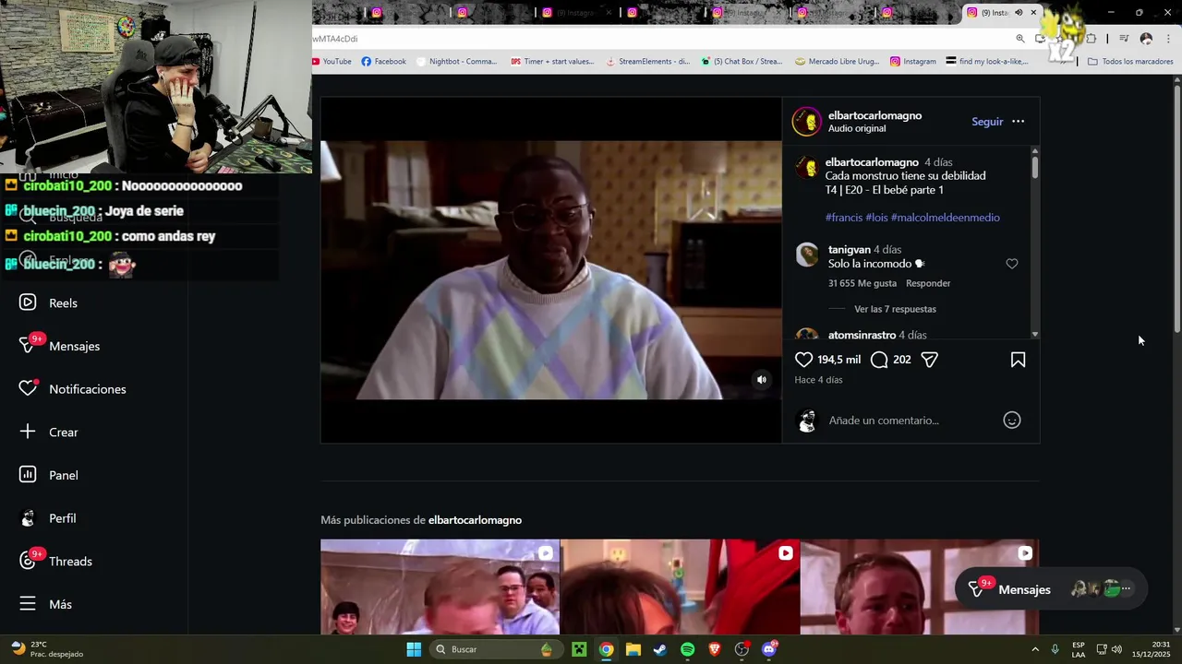Open the StreamElements bookmark
Image resolution: width=1182 pixels, height=664 pixels.
[647, 62]
